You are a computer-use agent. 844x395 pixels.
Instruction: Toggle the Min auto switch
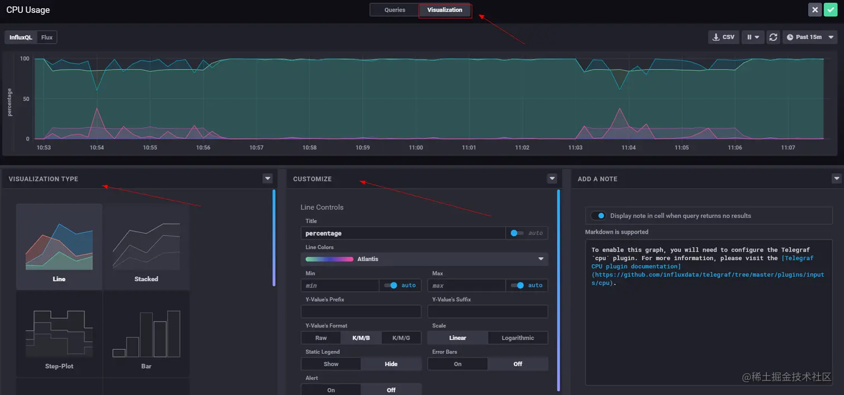391,285
